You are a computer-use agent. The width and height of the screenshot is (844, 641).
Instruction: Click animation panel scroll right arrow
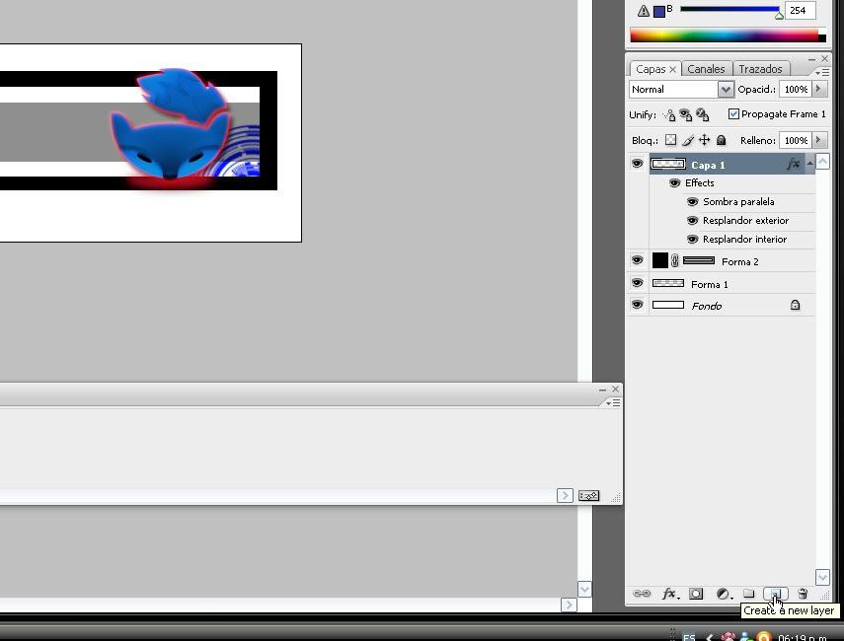[565, 495]
